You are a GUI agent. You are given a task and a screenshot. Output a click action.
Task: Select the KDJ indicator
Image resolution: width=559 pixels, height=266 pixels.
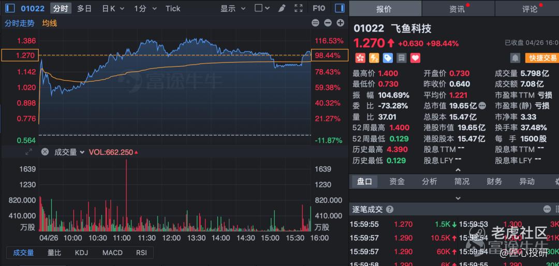coord(81,253)
